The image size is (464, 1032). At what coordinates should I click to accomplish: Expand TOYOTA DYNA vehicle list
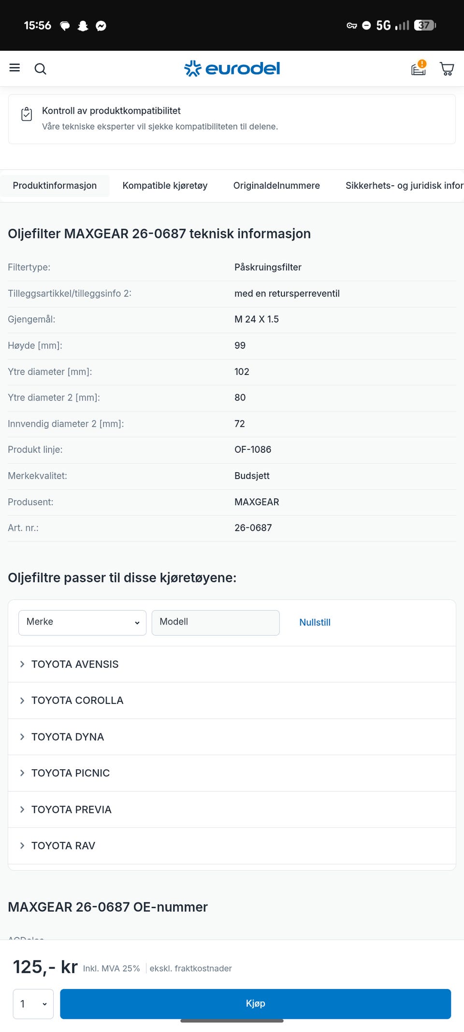pos(232,737)
